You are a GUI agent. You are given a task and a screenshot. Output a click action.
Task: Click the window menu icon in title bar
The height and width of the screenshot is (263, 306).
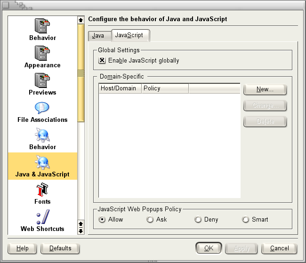tap(5, 5)
